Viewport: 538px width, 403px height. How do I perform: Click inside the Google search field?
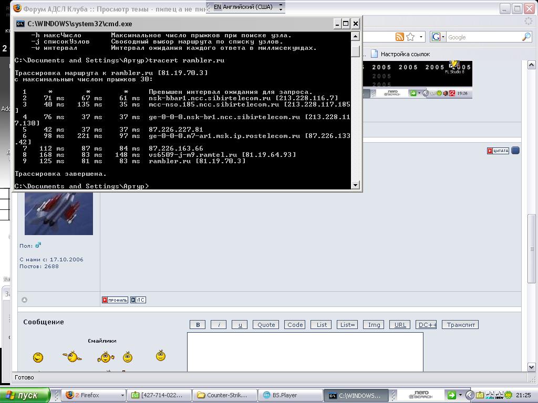[483, 37]
